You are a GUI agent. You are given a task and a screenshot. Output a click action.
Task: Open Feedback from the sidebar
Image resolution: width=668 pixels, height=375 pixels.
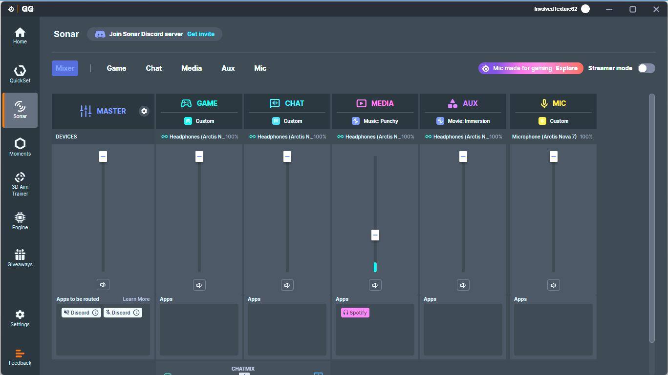click(20, 357)
